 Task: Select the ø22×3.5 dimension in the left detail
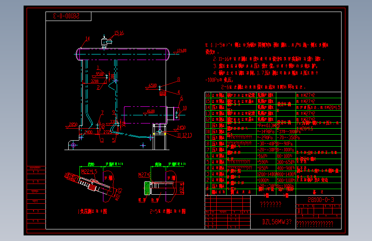pyautogui.click(x=118, y=194)
